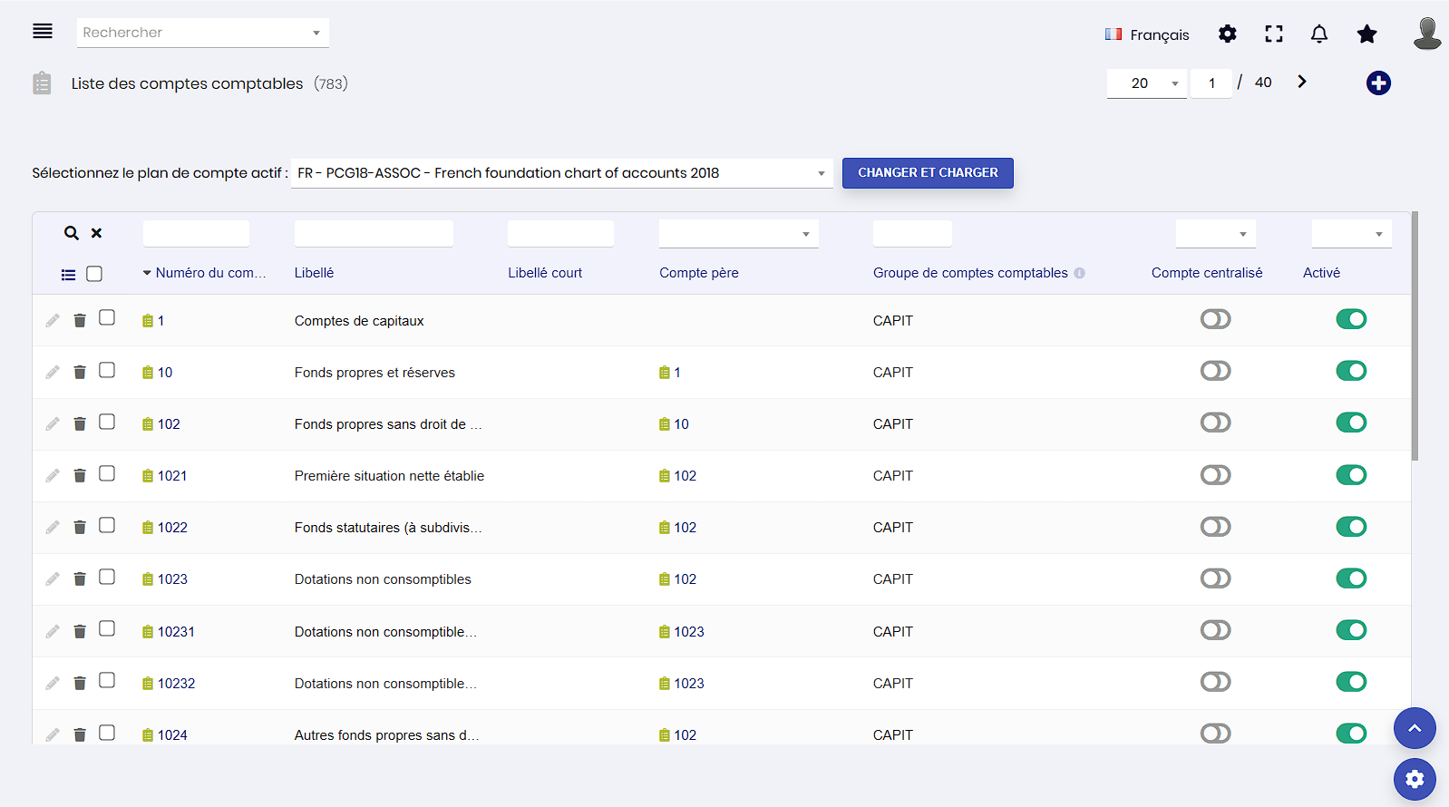Viewport: 1449px width, 807px height.
Task: Open the hamburger main menu
Action: pos(43,32)
